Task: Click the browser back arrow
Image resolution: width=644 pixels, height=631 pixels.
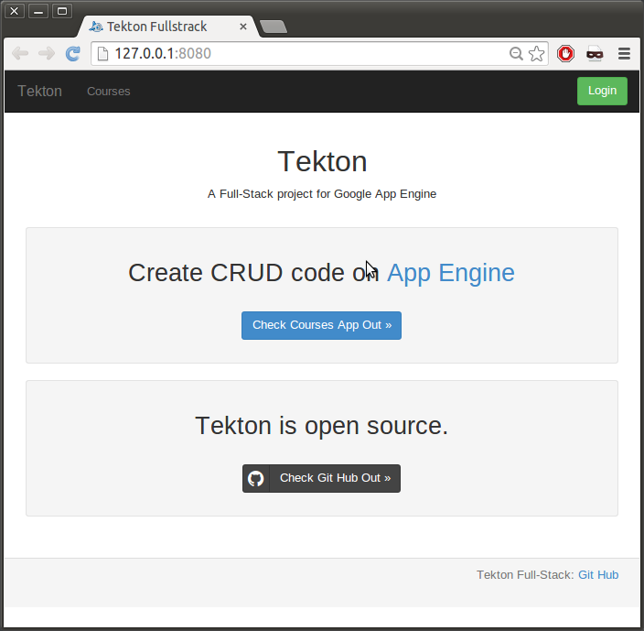Action: [20, 53]
